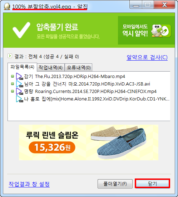Click green status dot for 감기 The.Flu file

pyautogui.click(x=13, y=76)
